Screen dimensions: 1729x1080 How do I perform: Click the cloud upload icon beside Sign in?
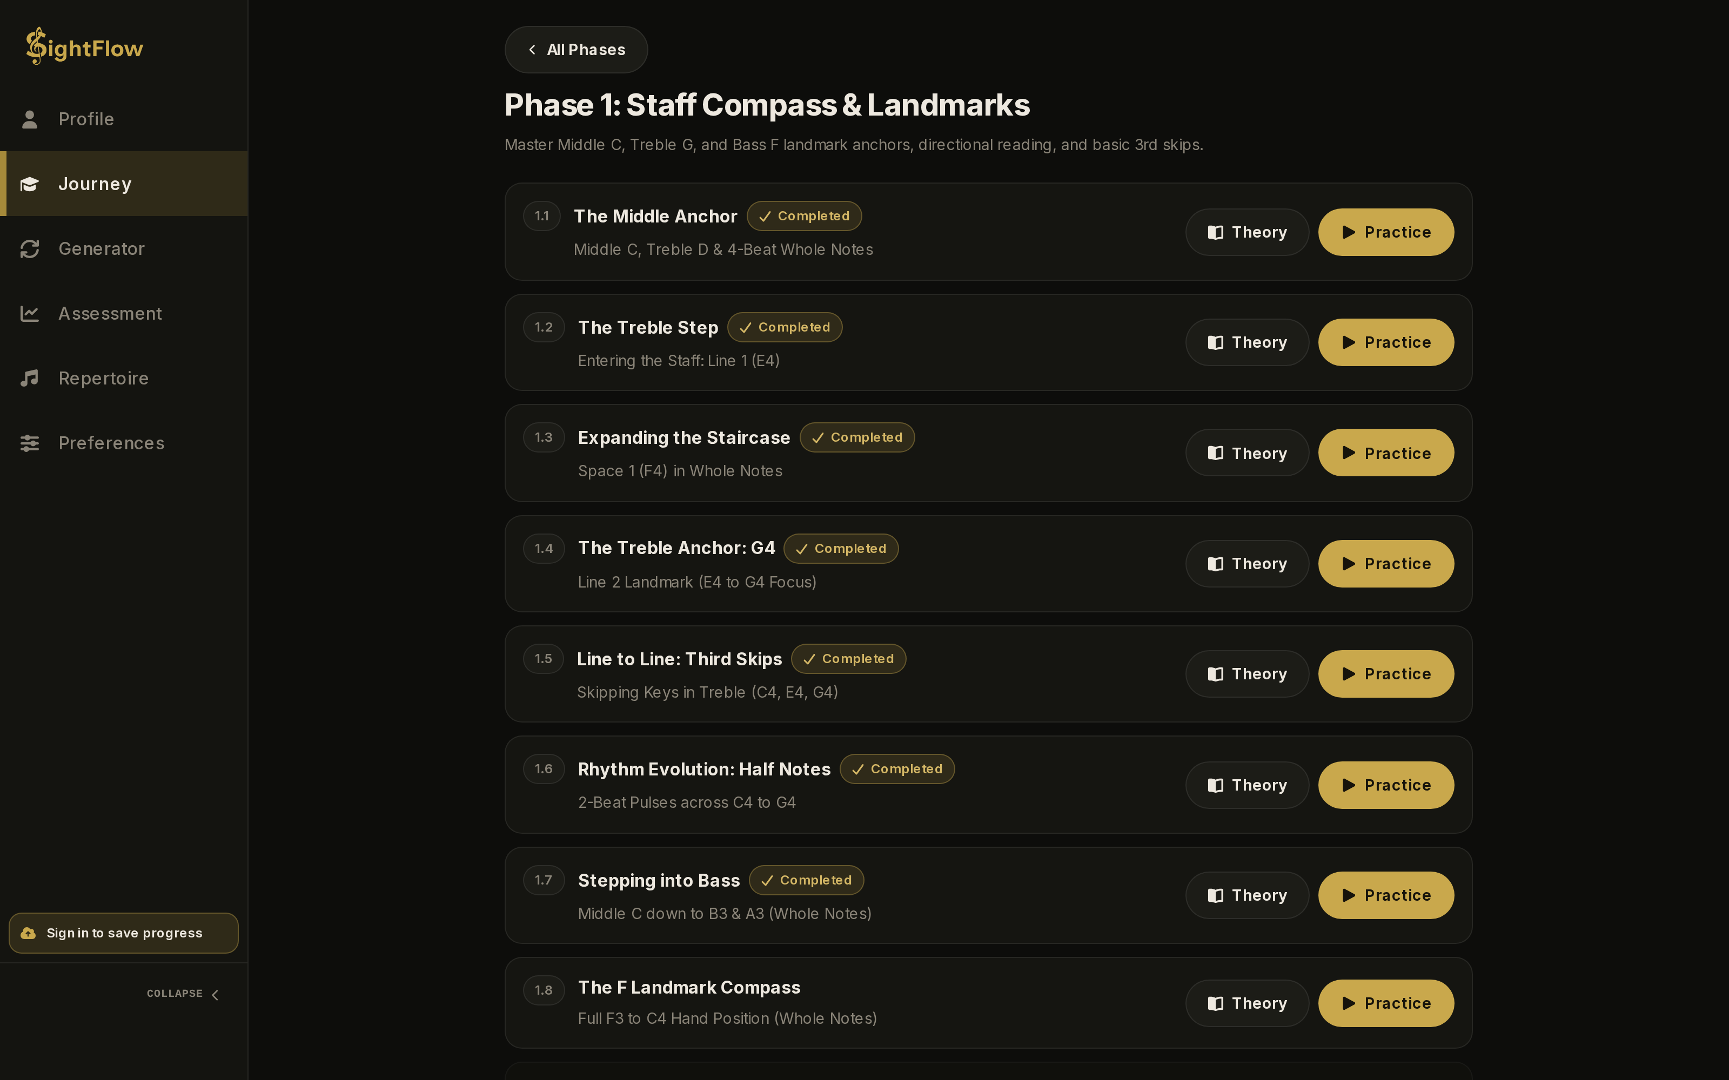click(x=28, y=933)
